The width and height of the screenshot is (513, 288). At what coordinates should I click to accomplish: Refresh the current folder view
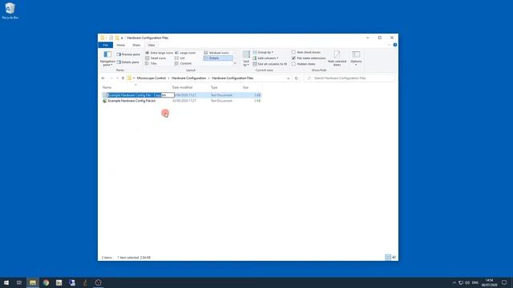click(x=296, y=78)
